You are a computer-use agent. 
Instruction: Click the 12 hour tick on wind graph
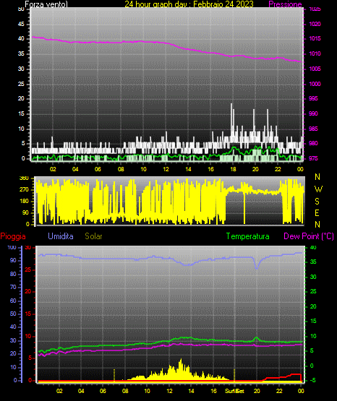166,169
